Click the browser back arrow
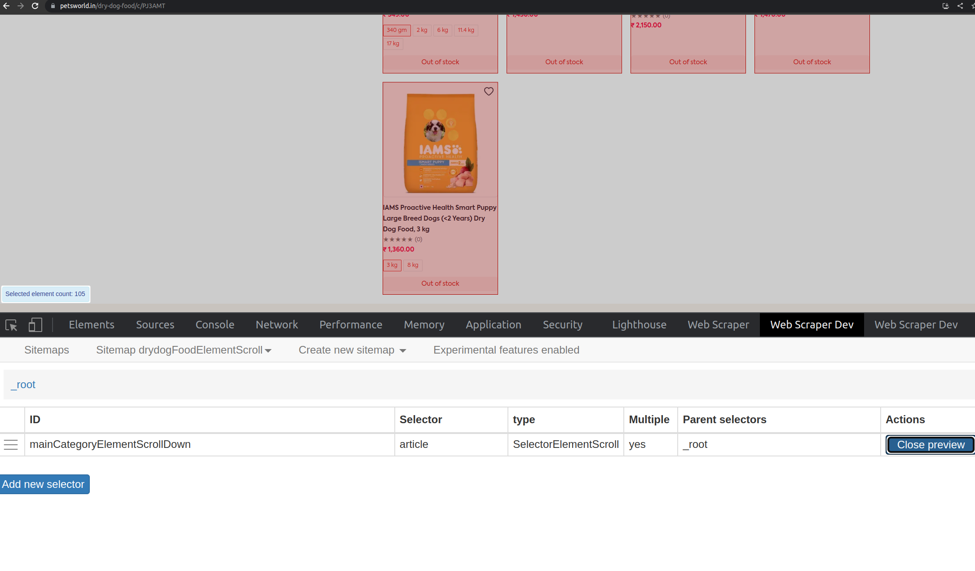This screenshot has width=975, height=571. (x=6, y=6)
